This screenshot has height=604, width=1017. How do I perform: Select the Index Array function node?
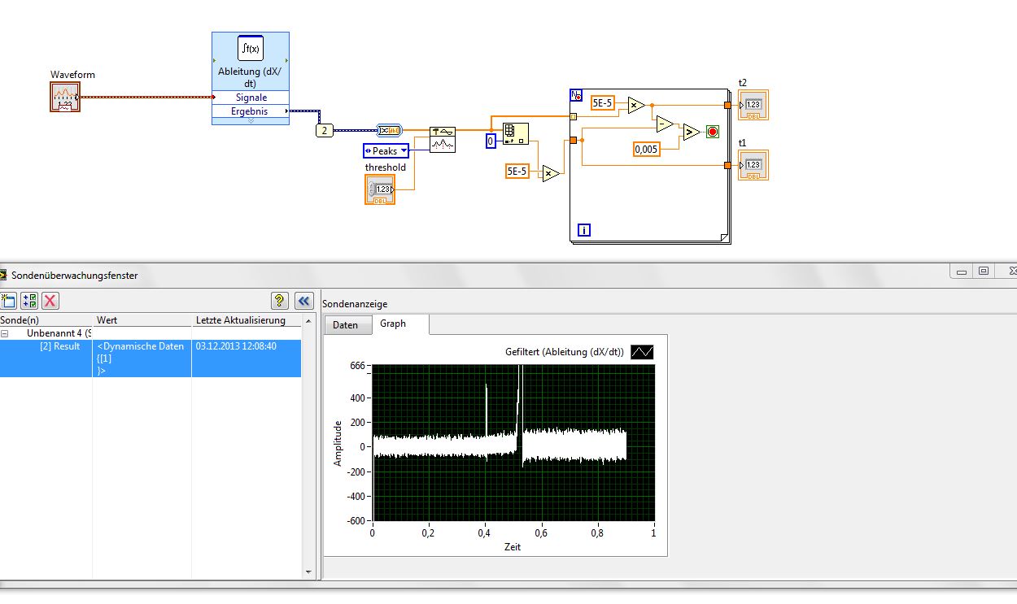pos(516,134)
